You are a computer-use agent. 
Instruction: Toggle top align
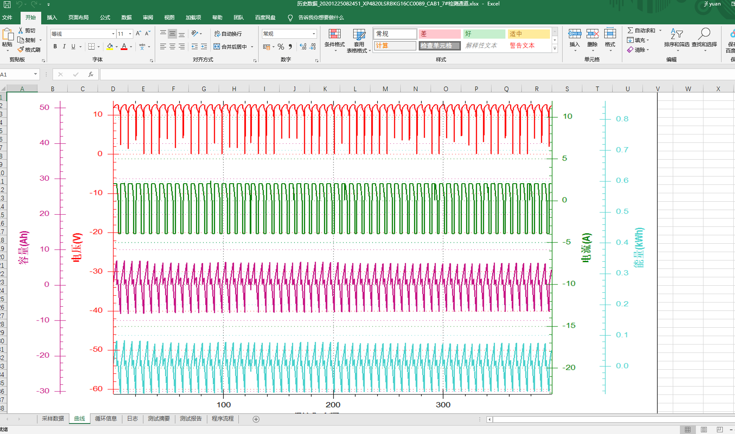point(163,34)
